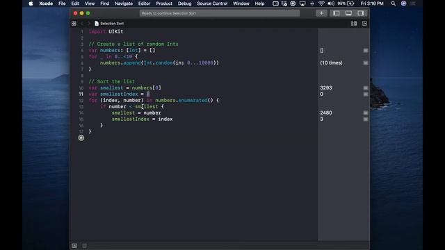Go back in editor history
Viewport: 445px width, 250px height.
tap(82, 24)
